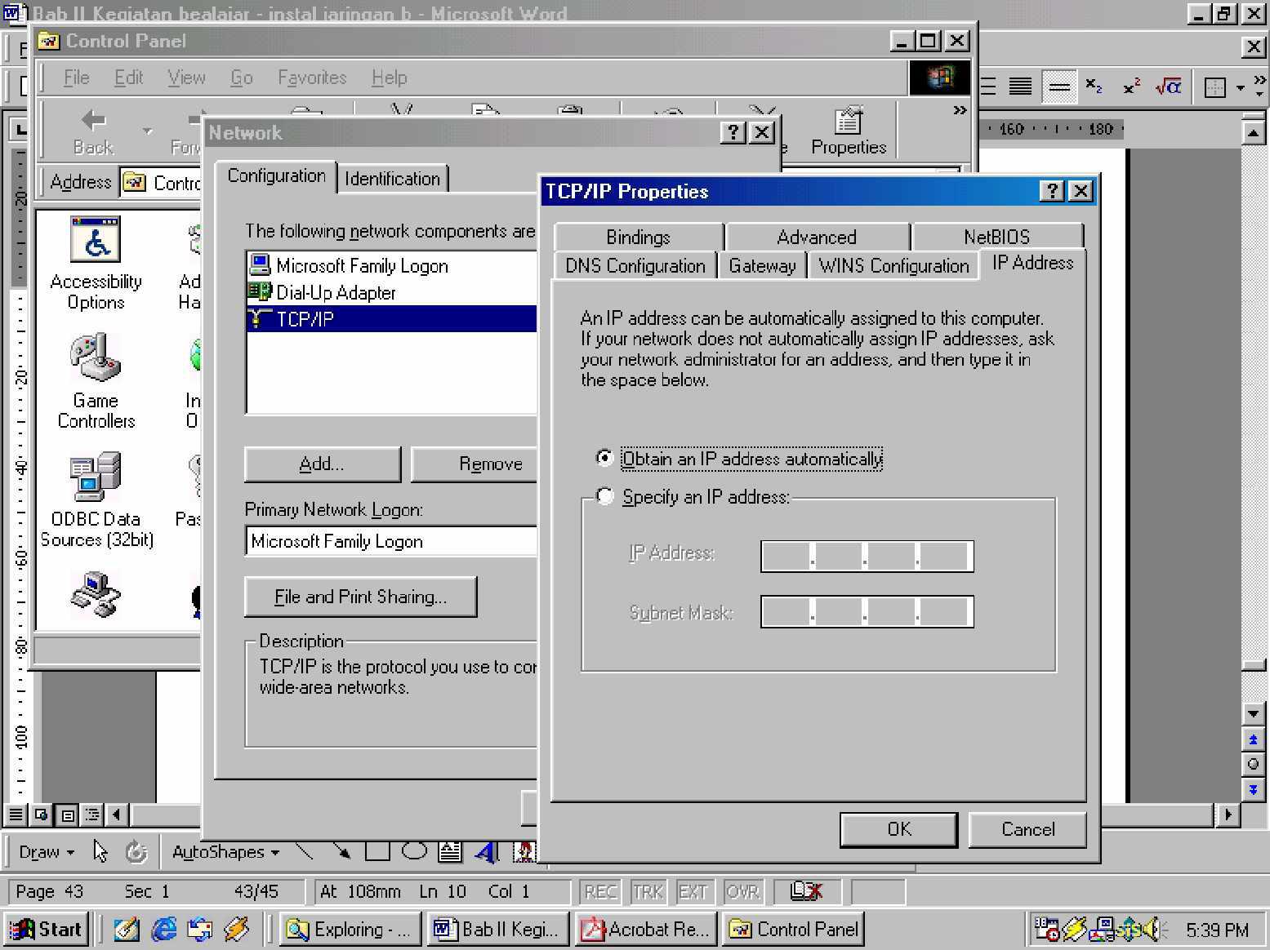
Task: Open View menu in Control Panel
Action: [186, 78]
